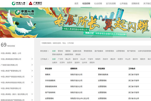Select 中国人寿保险（集团）公司 in sidebar
The height and width of the screenshot is (101, 151).
tap(11, 53)
